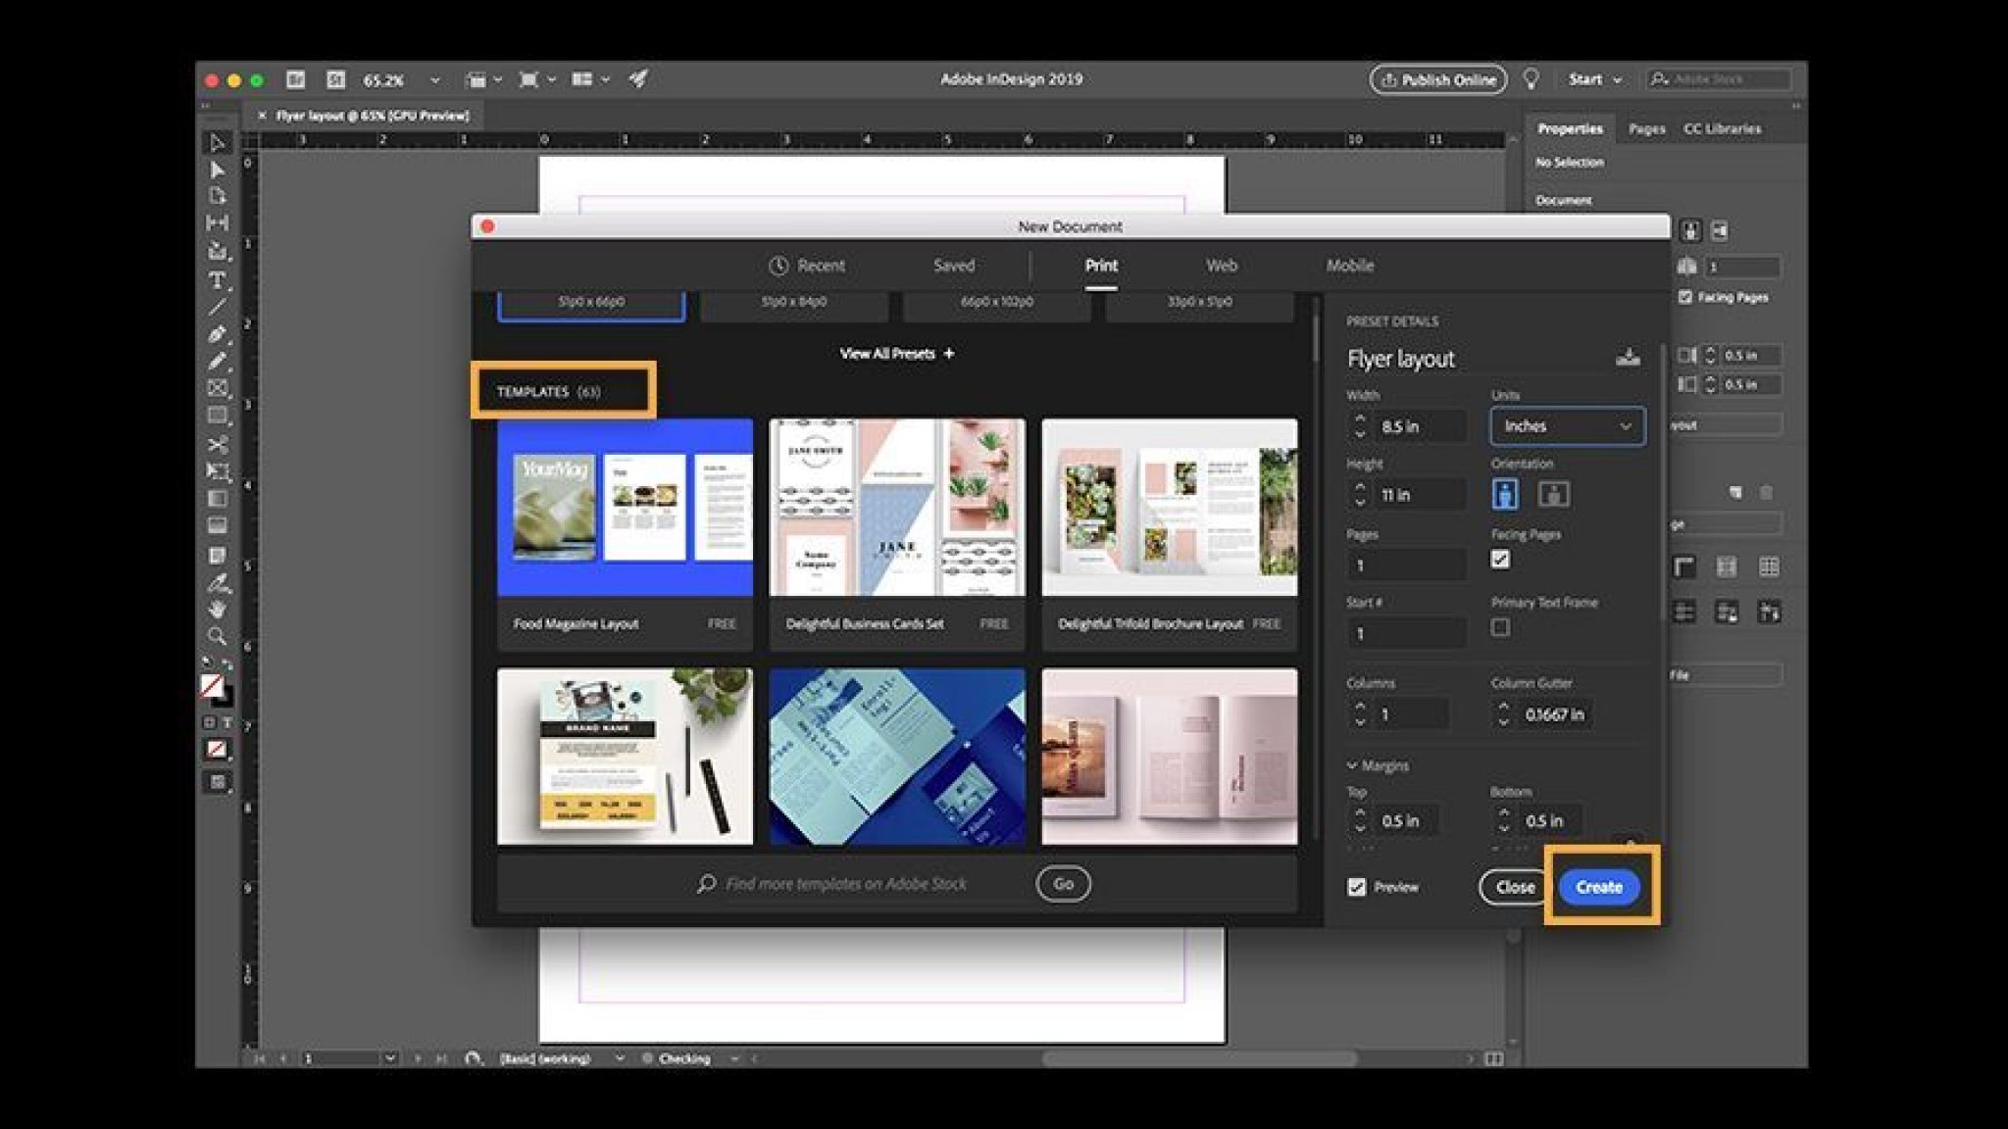Click View All Presets
The image size is (2008, 1129).
pos(895,354)
